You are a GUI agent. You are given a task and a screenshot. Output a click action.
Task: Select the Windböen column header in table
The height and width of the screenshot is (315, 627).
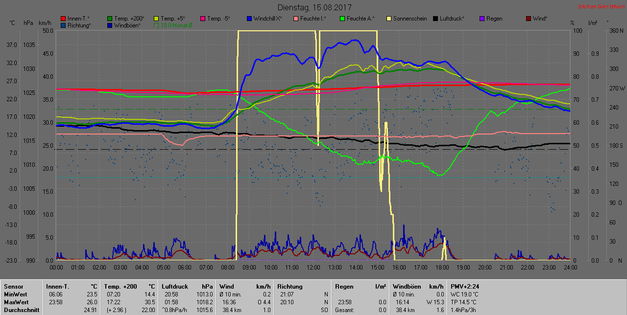click(x=407, y=287)
